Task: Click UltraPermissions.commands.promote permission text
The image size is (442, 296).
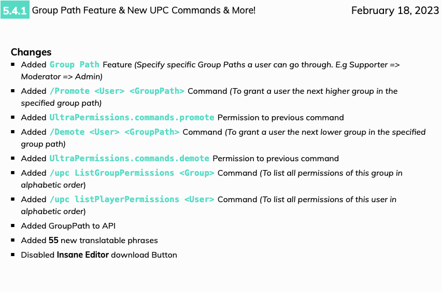Action: pyautogui.click(x=132, y=117)
